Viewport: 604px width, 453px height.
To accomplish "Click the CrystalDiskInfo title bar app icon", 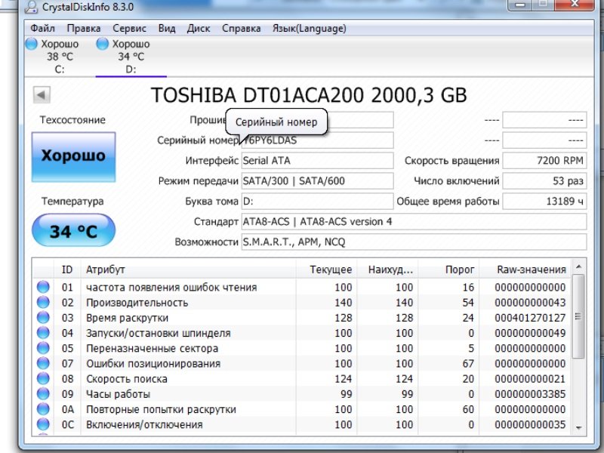I will 31,7.
